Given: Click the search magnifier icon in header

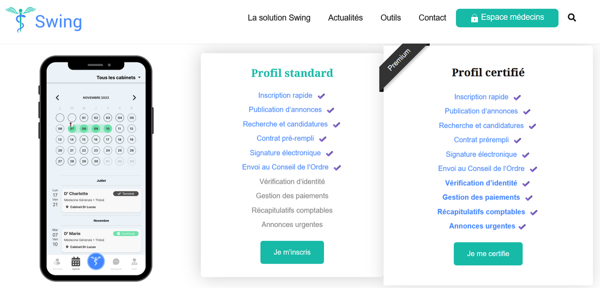Looking at the screenshot, I should [x=572, y=17].
